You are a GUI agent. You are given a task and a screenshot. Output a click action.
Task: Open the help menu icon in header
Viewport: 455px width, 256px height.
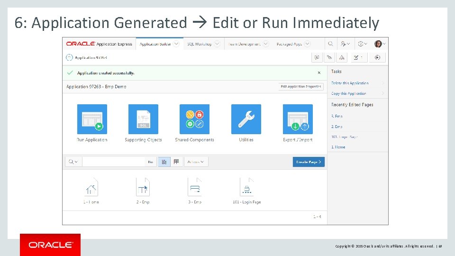(363, 44)
